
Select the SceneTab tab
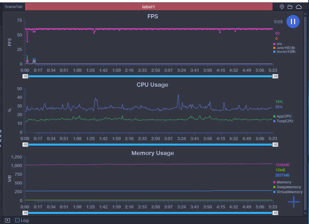tap(14, 7)
